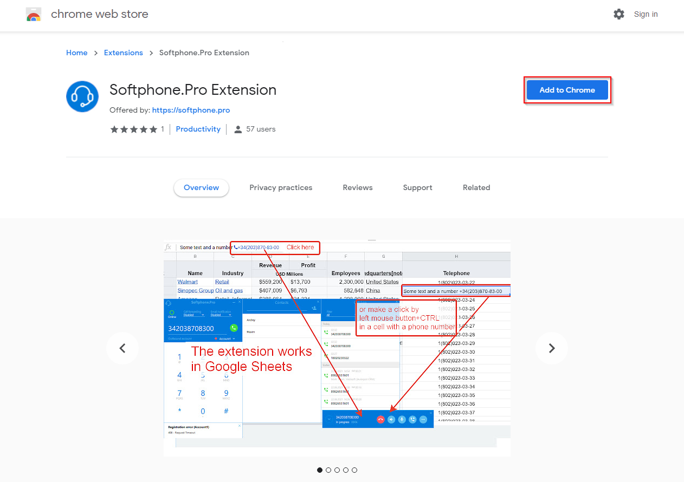Click the users person icon
The width and height of the screenshot is (684, 482).
click(x=238, y=129)
